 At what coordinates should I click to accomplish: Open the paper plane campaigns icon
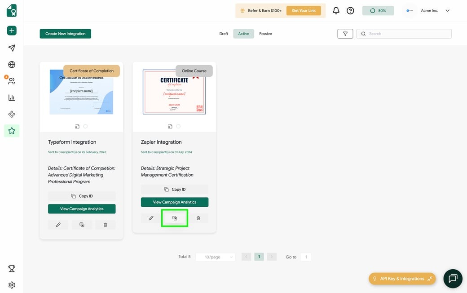point(12,48)
